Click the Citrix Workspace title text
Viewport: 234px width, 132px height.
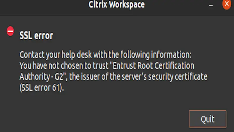point(116,4)
